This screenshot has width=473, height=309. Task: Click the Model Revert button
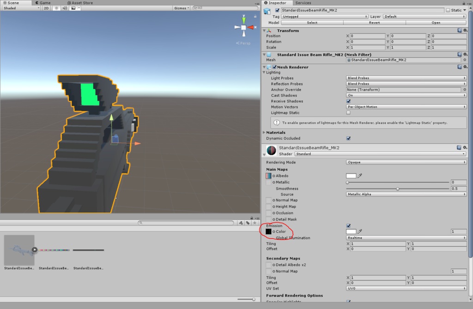[x=374, y=23]
